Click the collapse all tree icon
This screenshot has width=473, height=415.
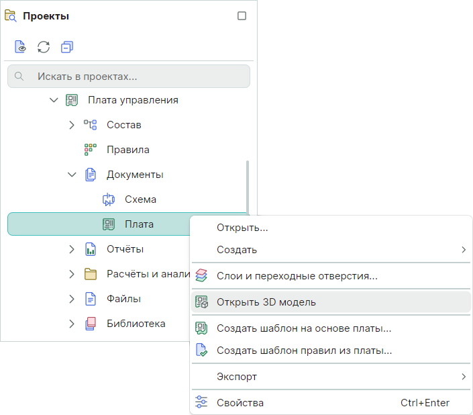point(66,47)
